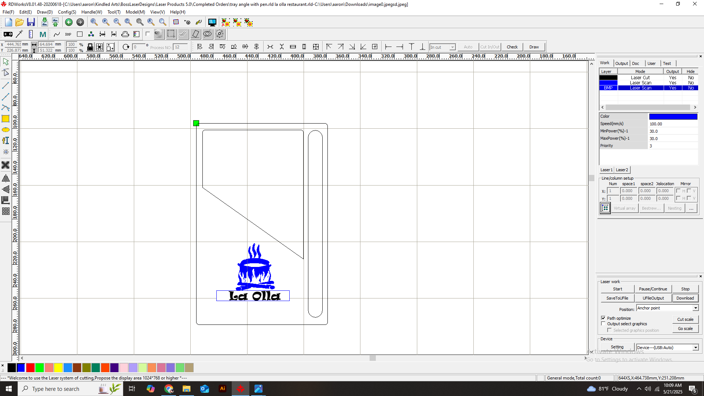The image size is (704, 396).
Task: Open Adobe Illustrator from the taskbar
Action: click(x=222, y=389)
